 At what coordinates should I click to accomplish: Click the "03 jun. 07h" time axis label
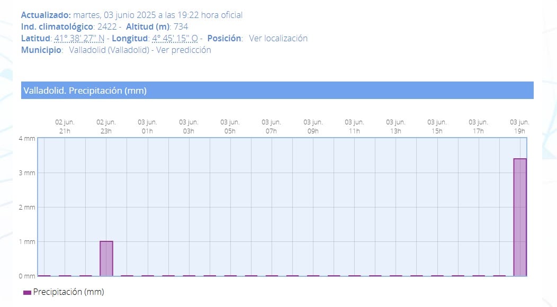271,126
